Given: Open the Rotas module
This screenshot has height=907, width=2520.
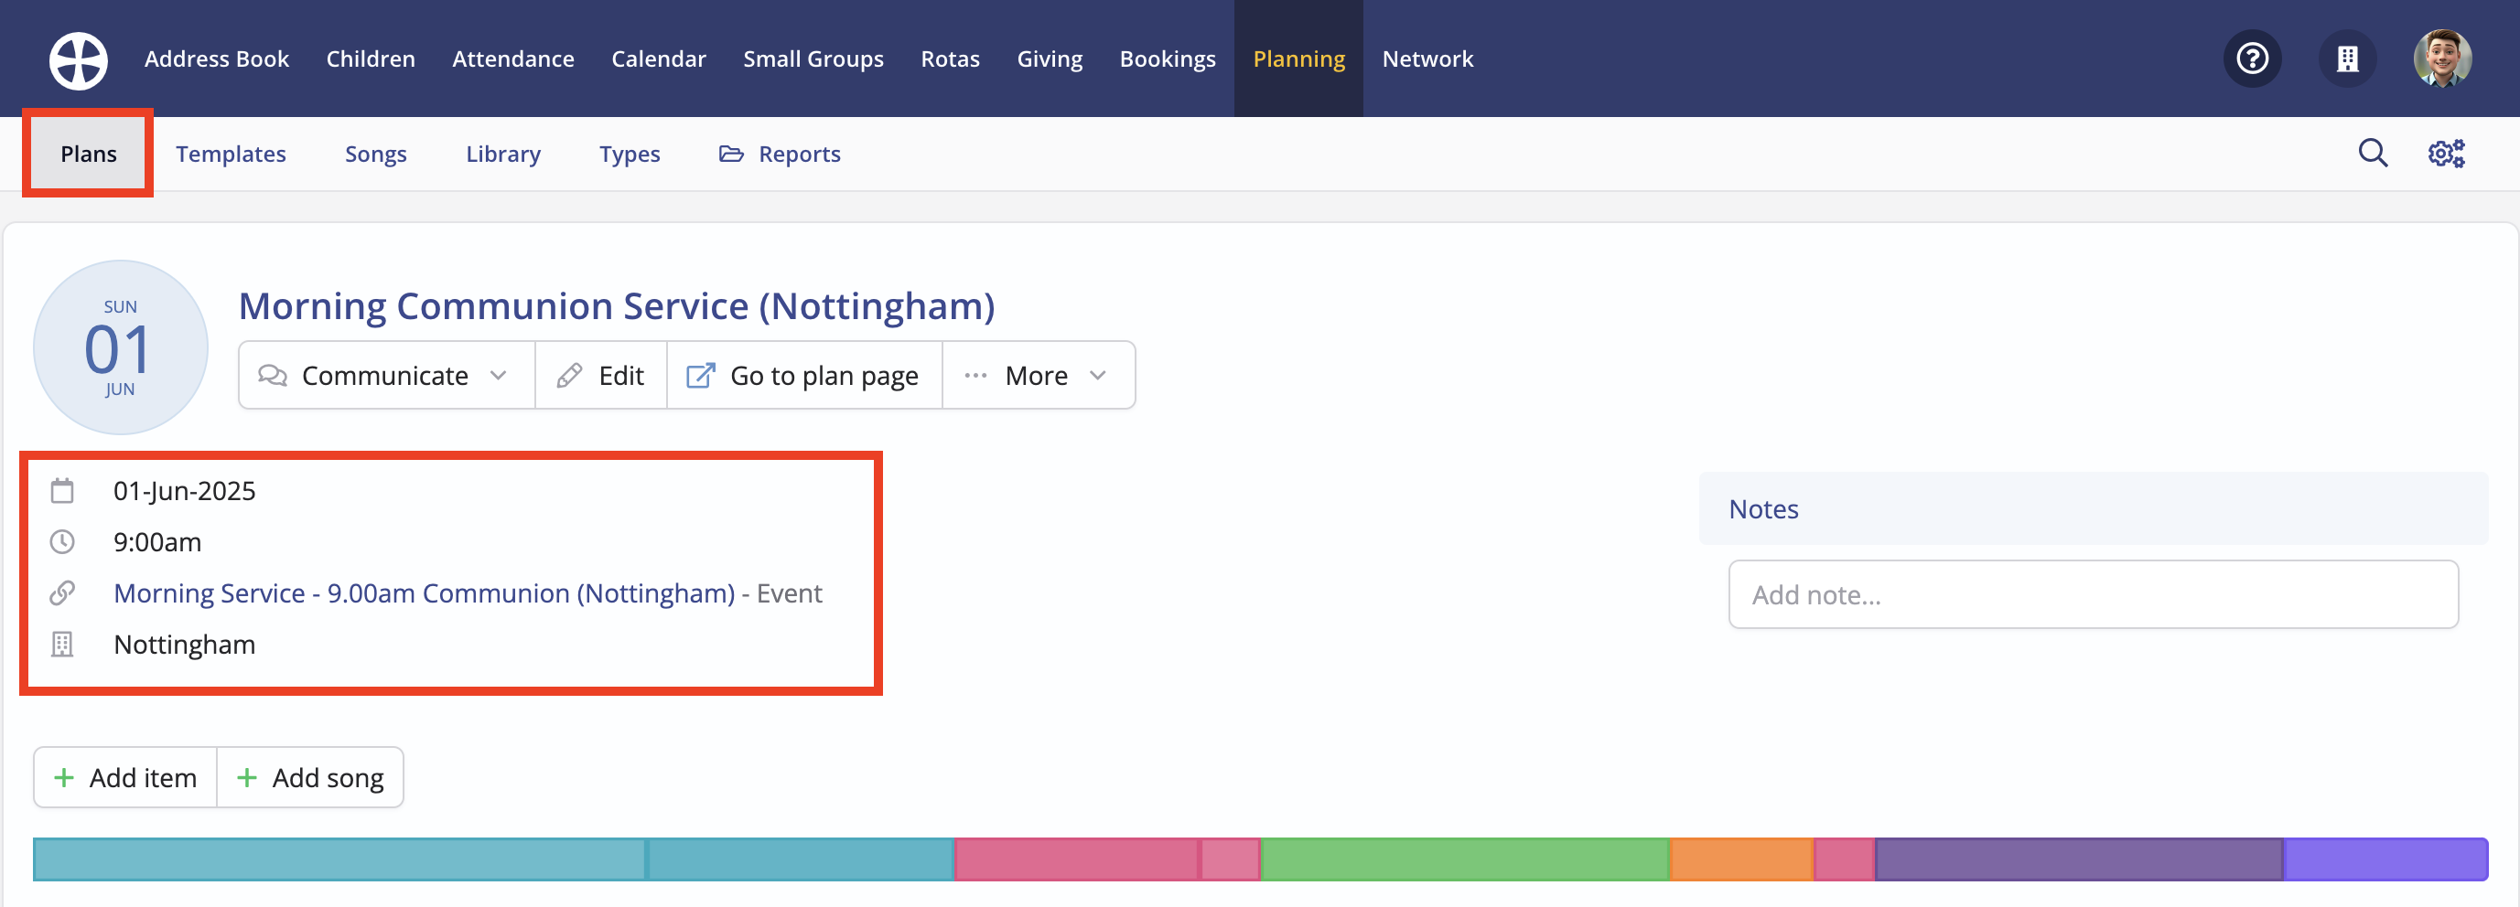Looking at the screenshot, I should [x=950, y=59].
